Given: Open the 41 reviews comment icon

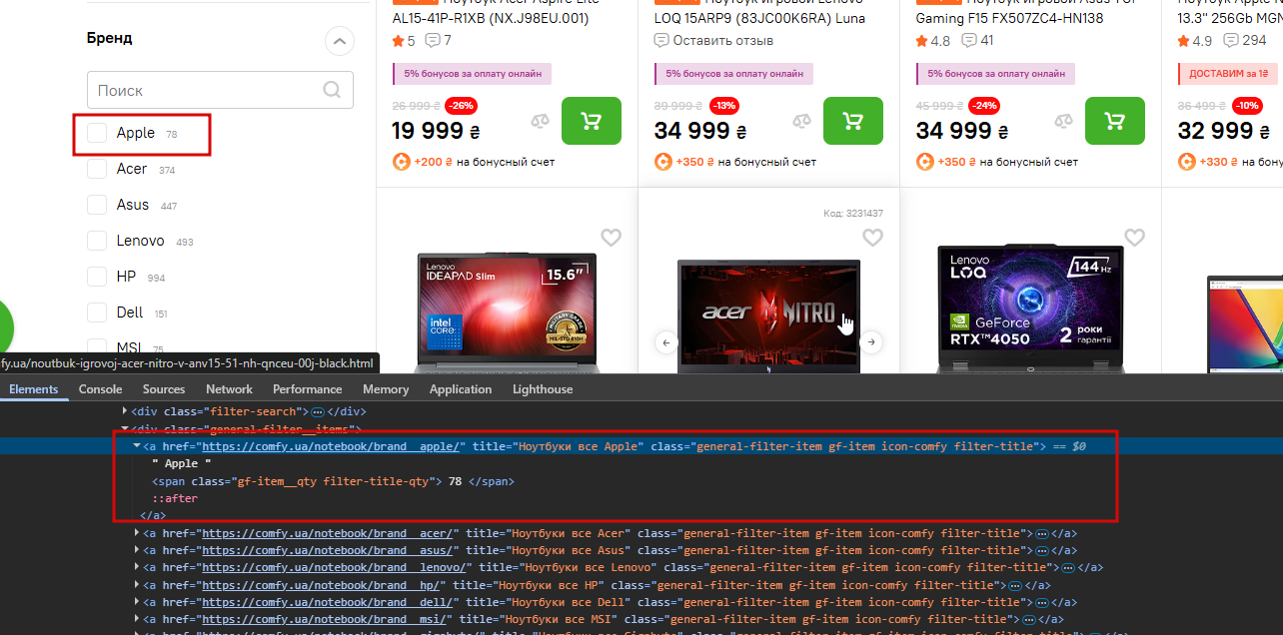Looking at the screenshot, I should click(x=969, y=41).
